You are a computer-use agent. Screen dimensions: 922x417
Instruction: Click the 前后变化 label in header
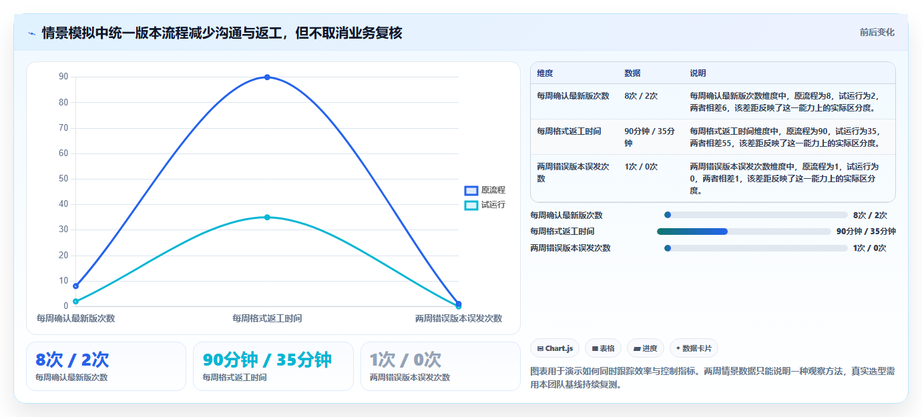coord(877,33)
